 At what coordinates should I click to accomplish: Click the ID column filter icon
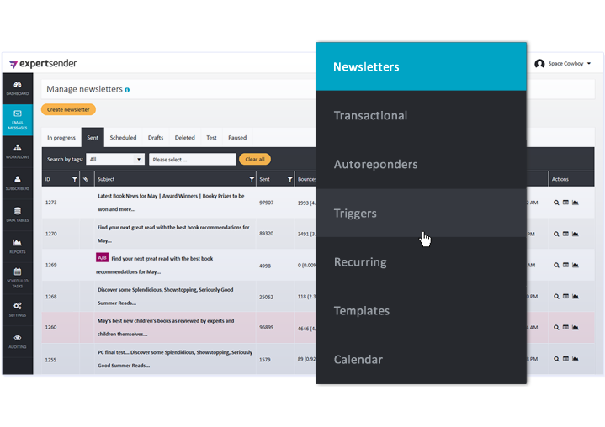tap(74, 179)
